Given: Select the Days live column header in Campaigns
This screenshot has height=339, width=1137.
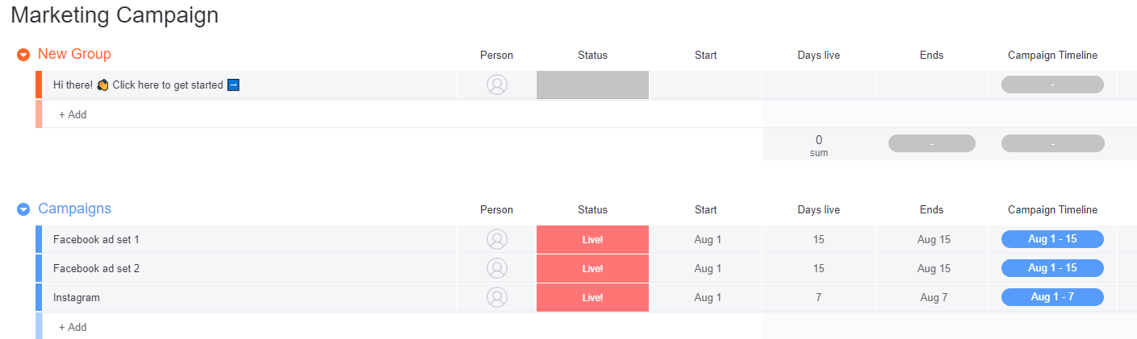Looking at the screenshot, I should pyautogui.click(x=818, y=209).
